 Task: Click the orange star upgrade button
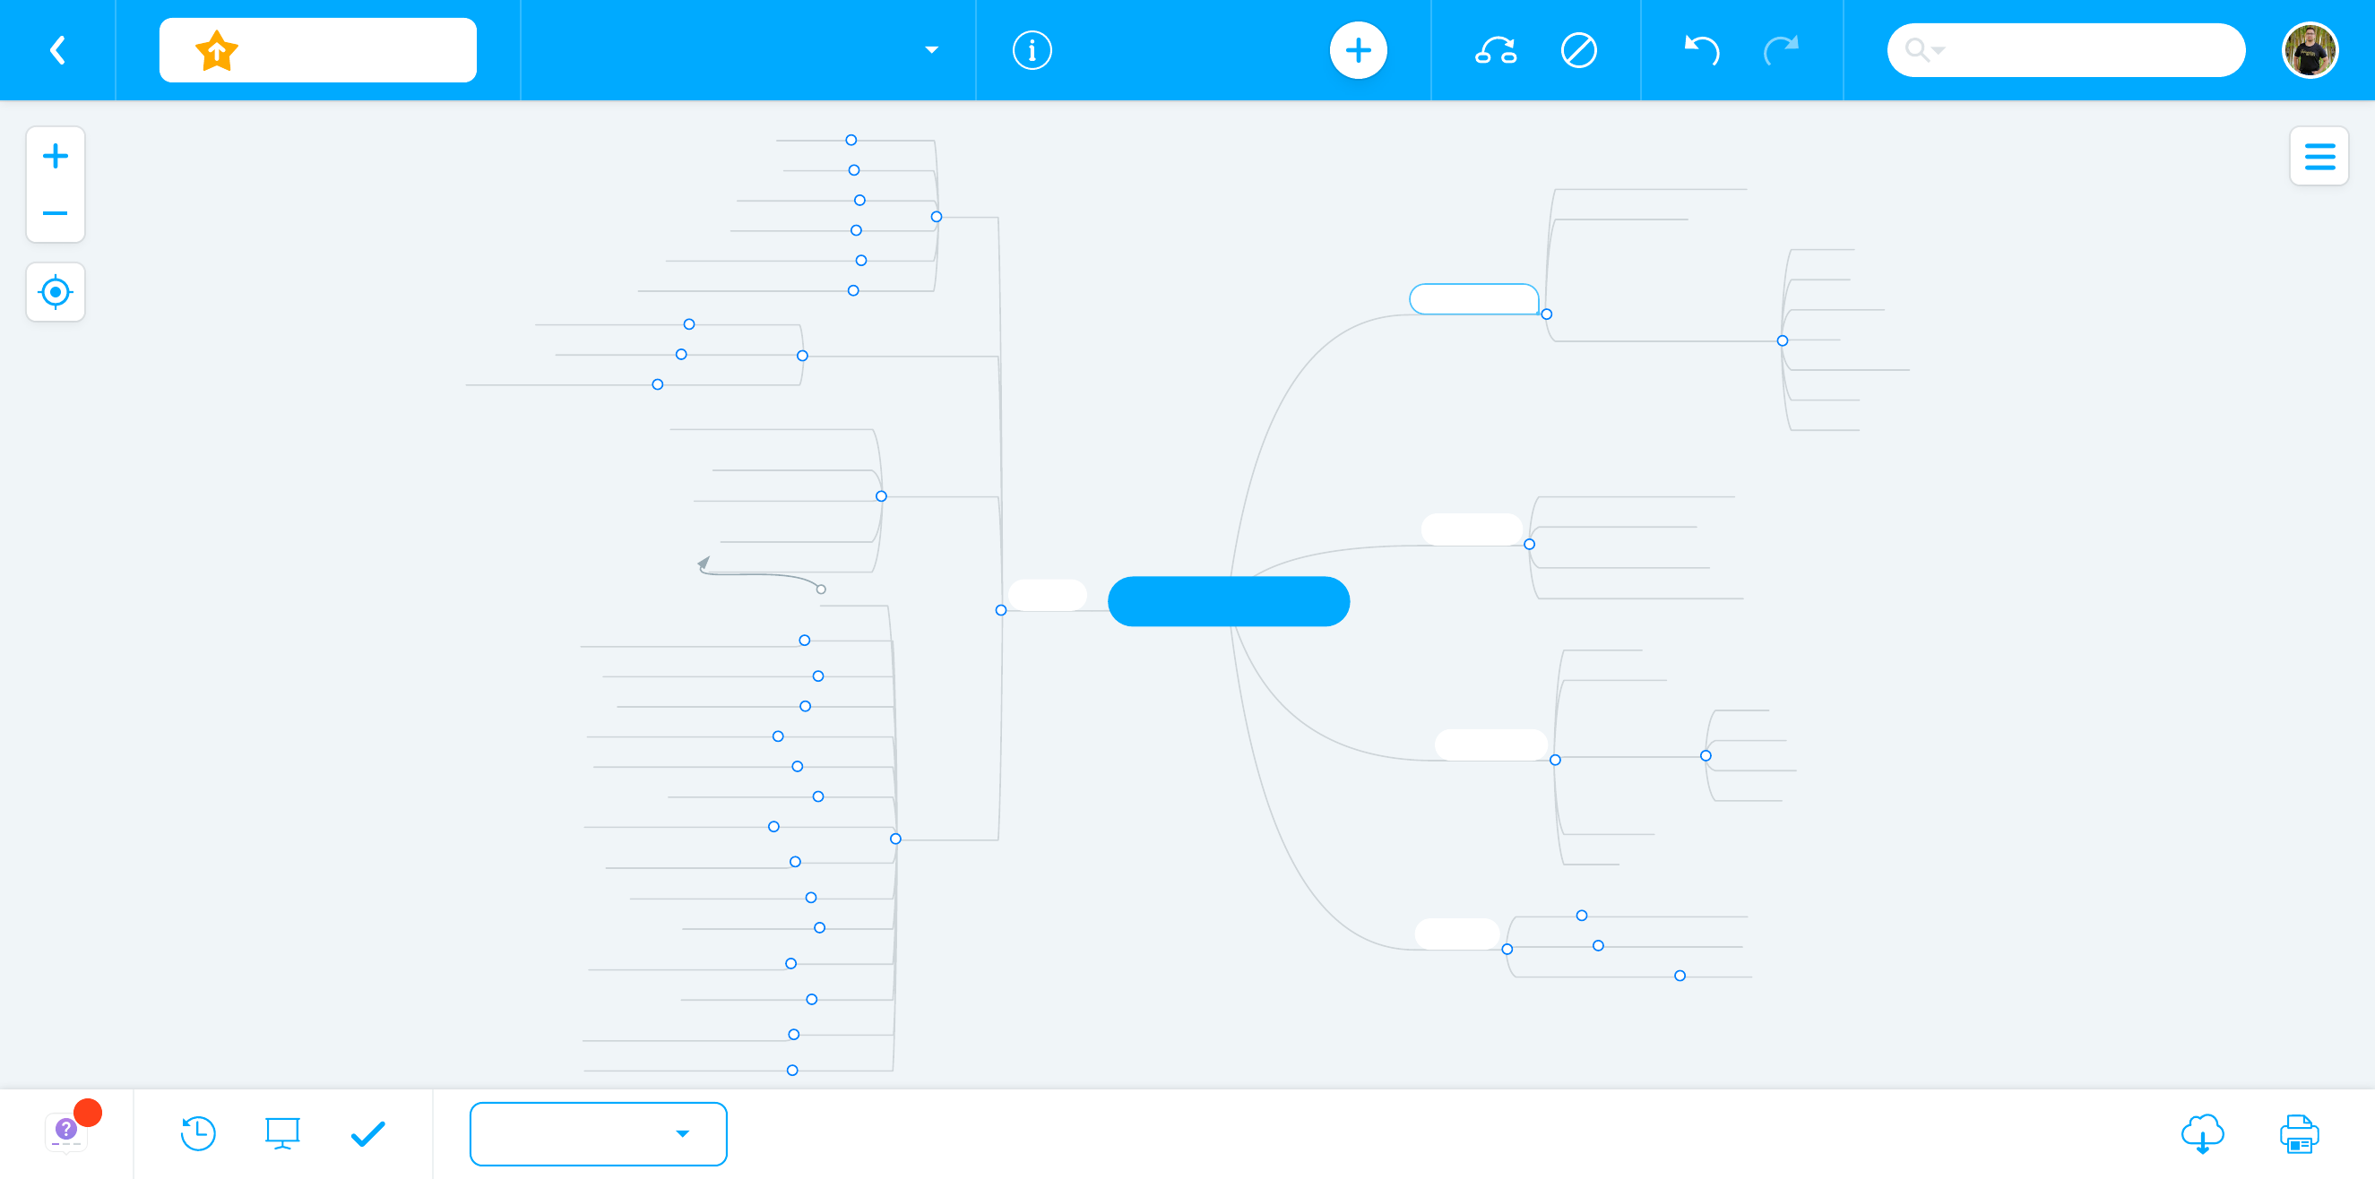[217, 51]
